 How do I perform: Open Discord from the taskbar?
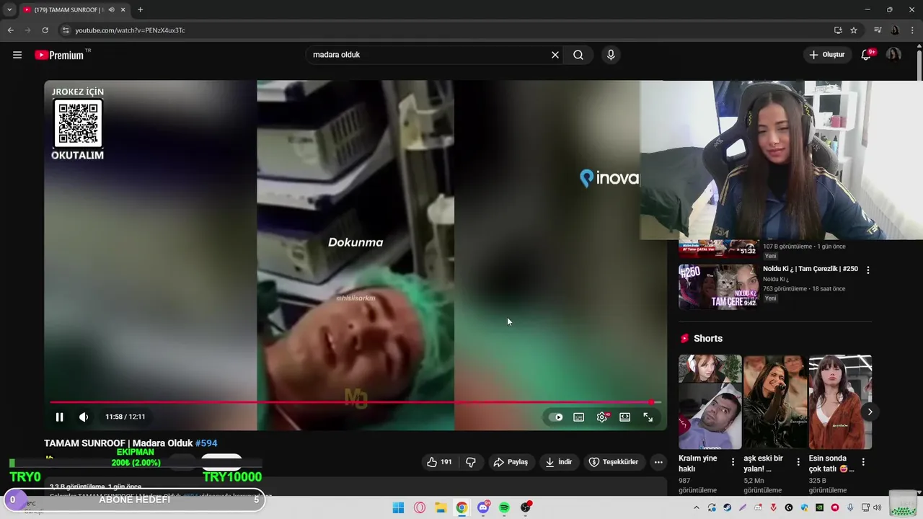click(x=483, y=508)
